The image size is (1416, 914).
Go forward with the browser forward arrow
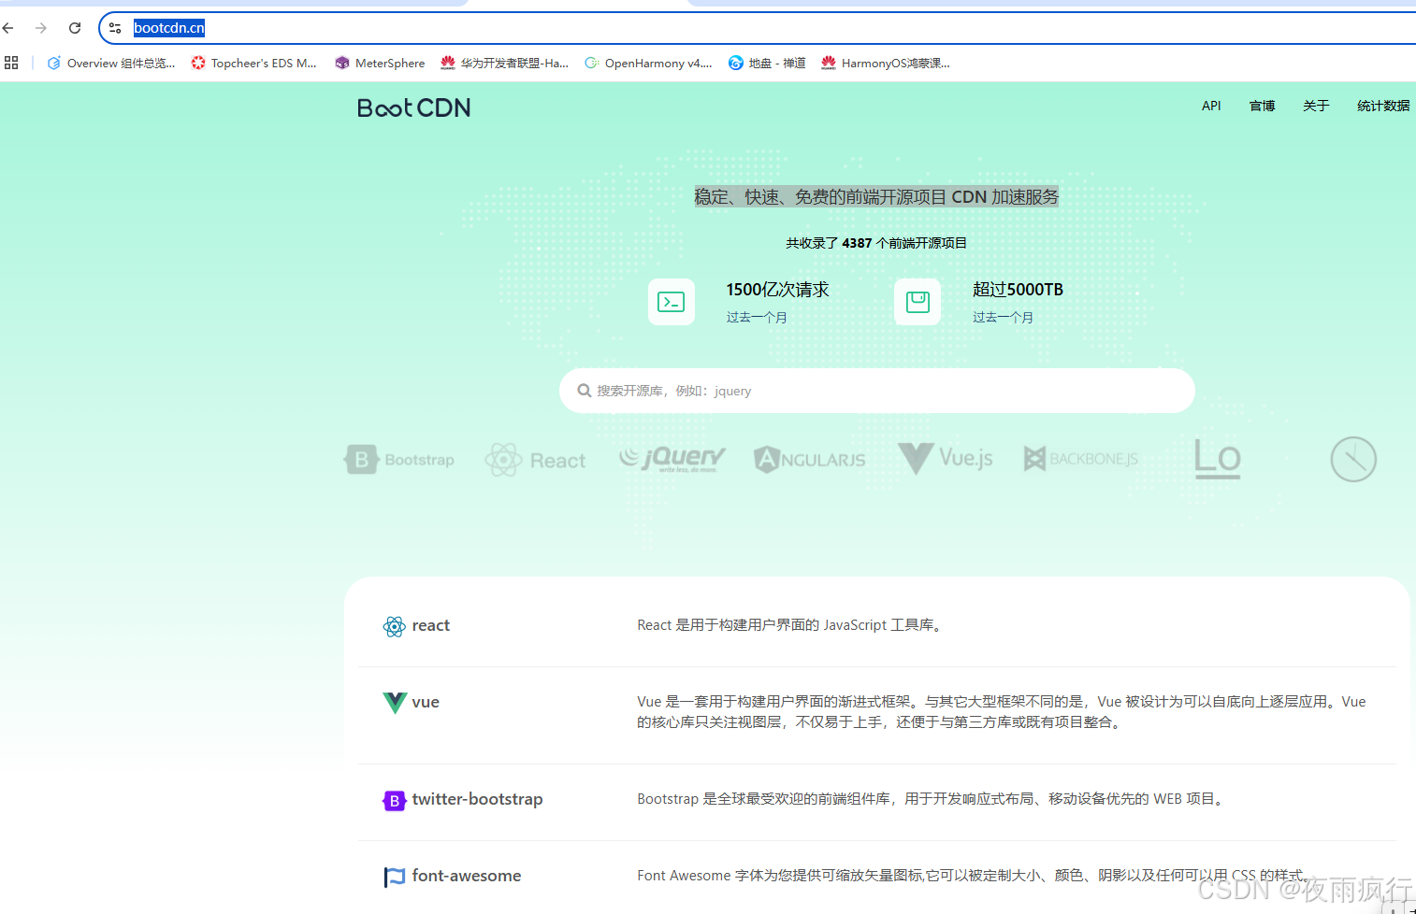tap(41, 28)
